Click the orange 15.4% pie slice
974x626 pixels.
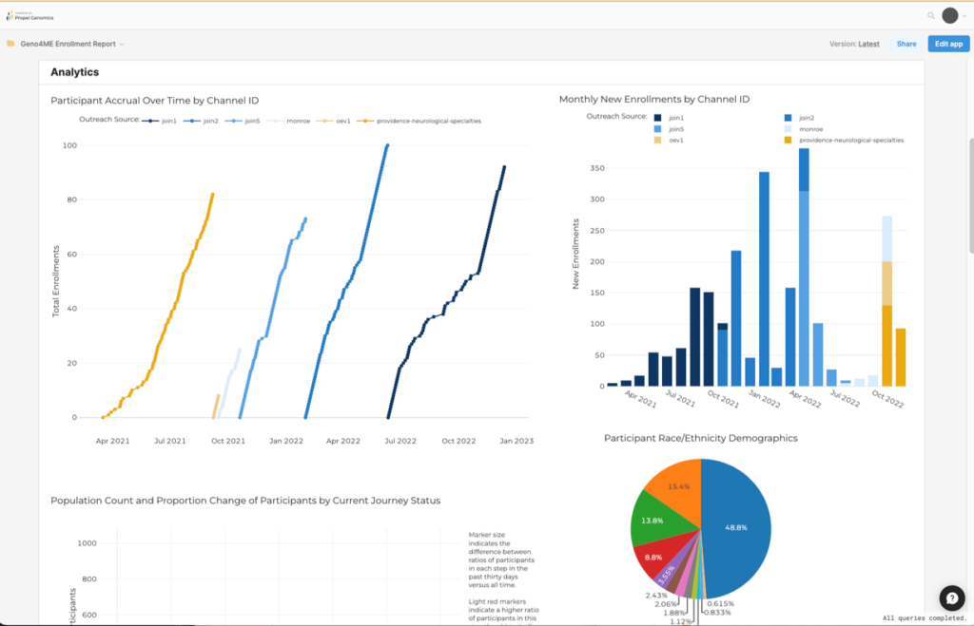point(673,485)
